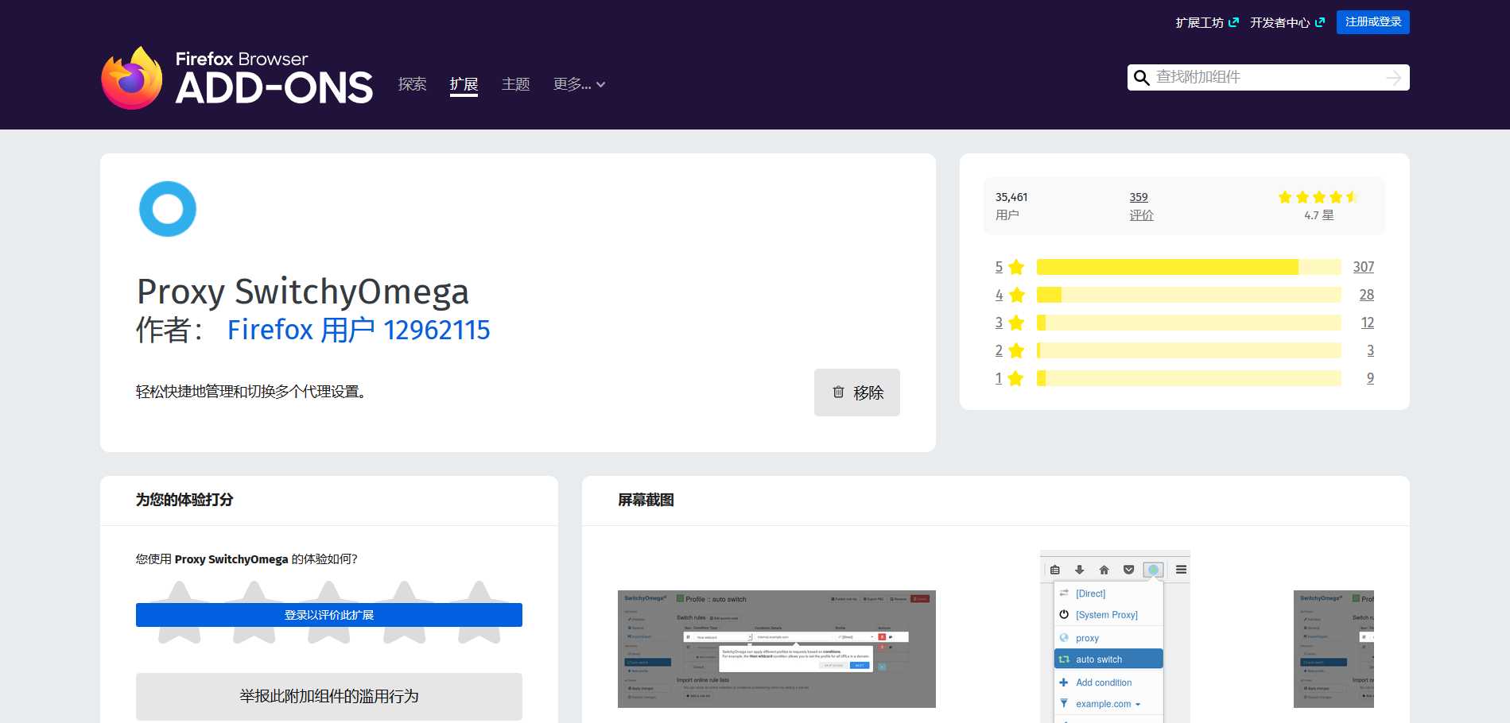Open the 12 three-star review count
The image size is (1510, 723).
point(1368,323)
